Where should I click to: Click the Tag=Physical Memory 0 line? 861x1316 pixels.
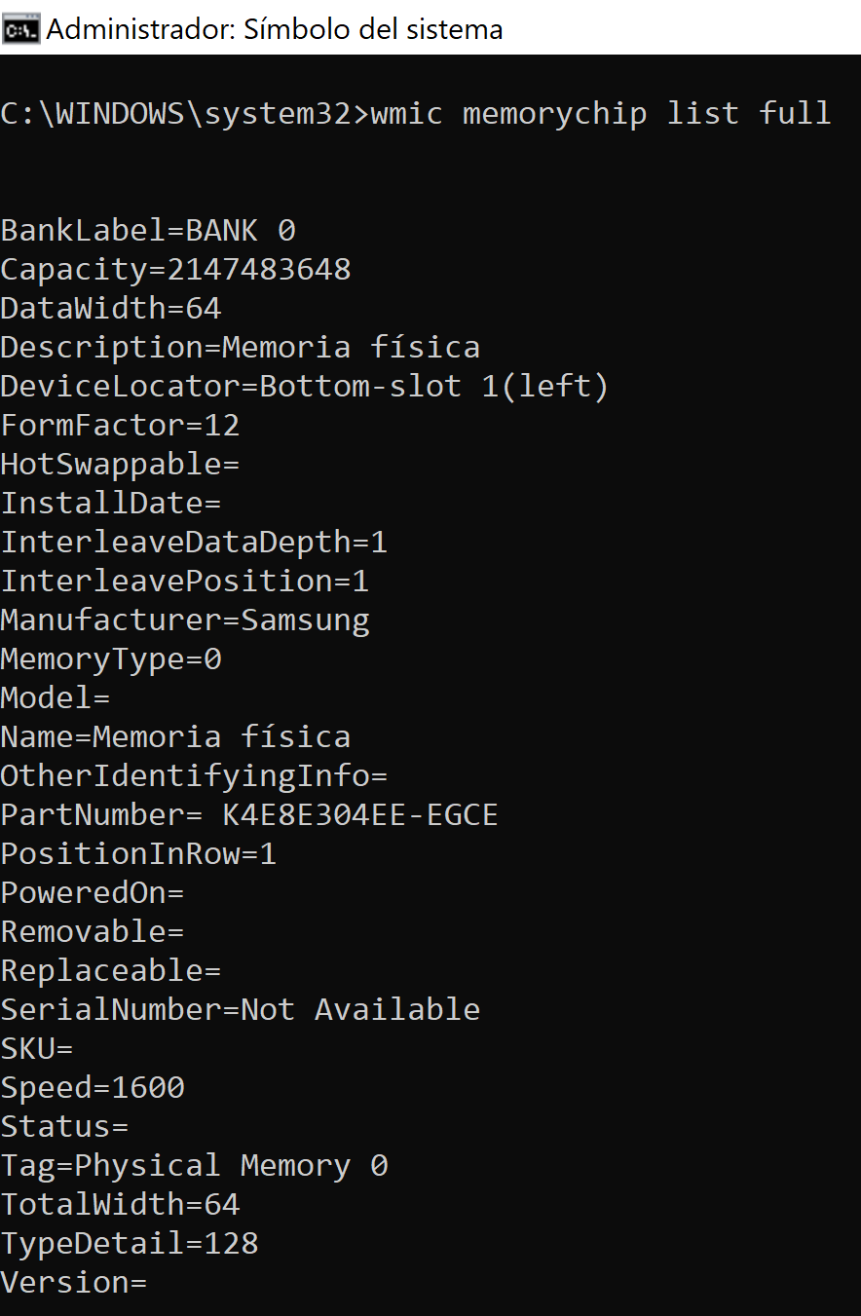click(194, 1166)
